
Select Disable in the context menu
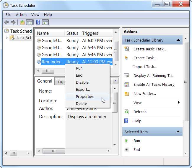82,82
